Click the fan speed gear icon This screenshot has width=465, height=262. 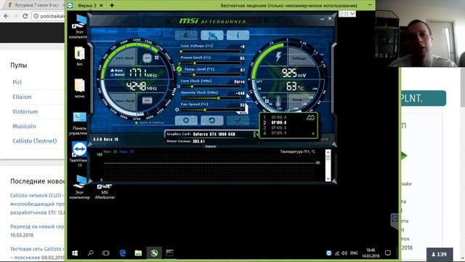pos(177,110)
